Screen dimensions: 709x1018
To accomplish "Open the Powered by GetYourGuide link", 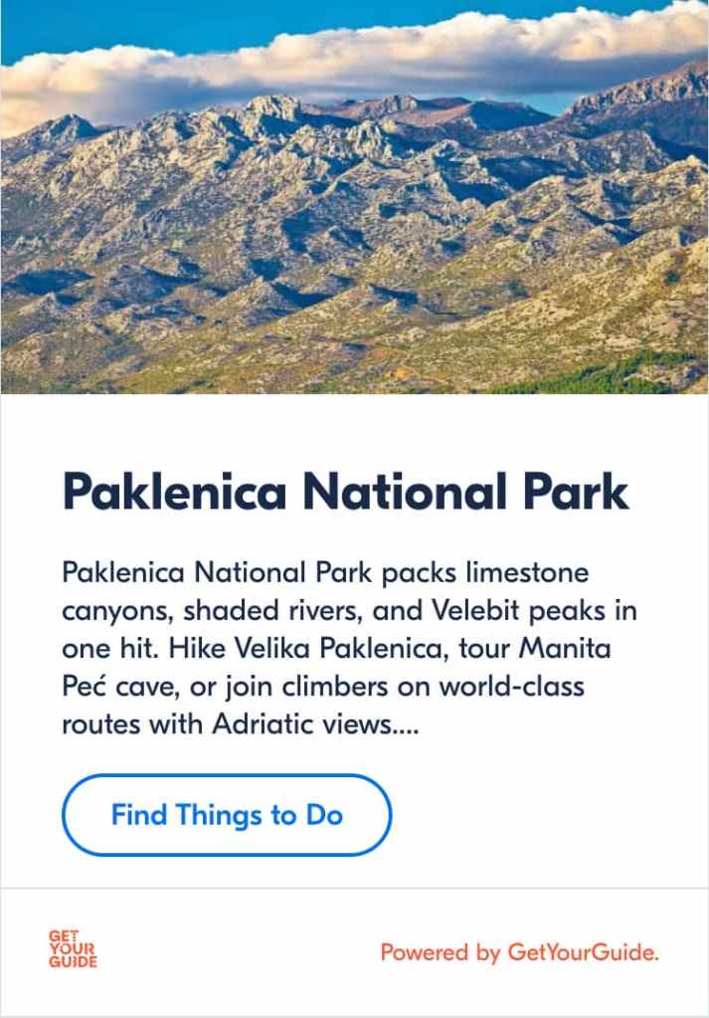I will click(x=519, y=952).
